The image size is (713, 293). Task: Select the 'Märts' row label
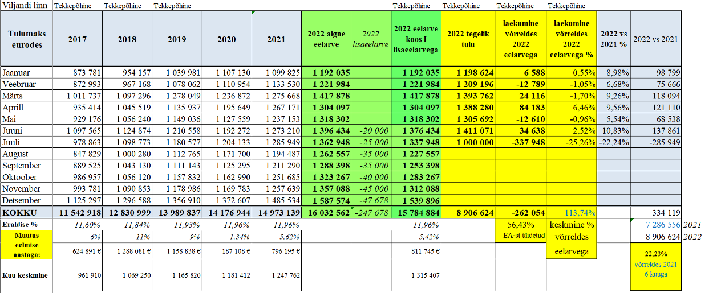pyautogui.click(x=27, y=96)
